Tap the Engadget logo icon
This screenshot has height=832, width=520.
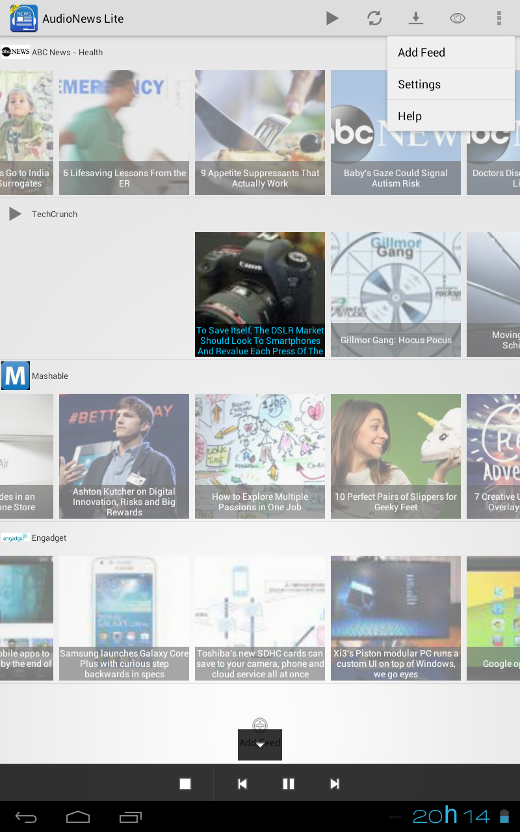click(15, 538)
